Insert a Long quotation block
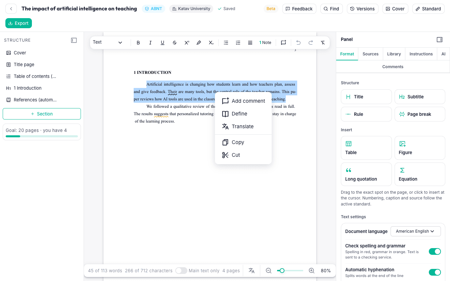The height and width of the screenshot is (281, 450). [366, 174]
